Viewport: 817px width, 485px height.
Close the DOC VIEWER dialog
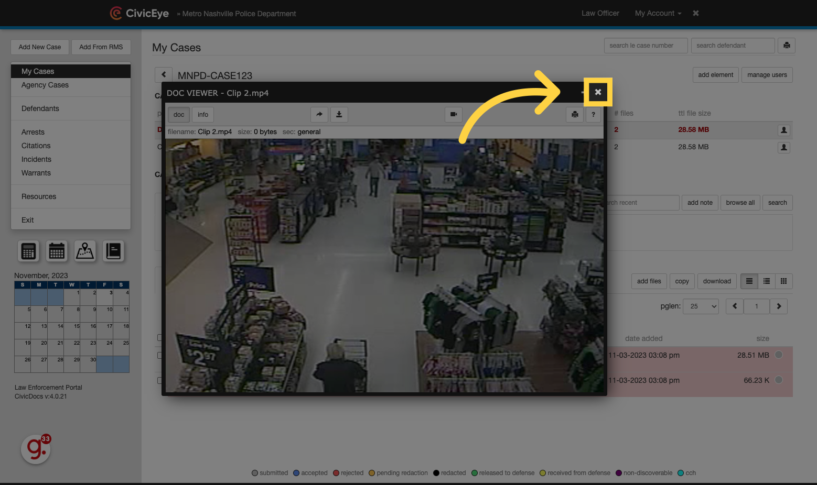[598, 92]
